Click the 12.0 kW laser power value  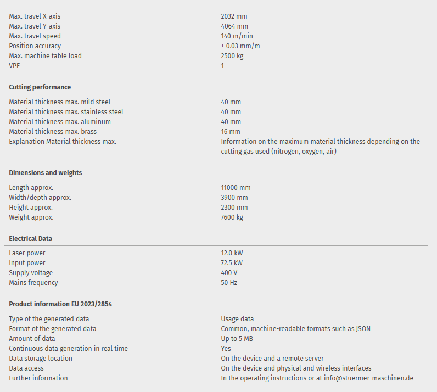coord(232,253)
